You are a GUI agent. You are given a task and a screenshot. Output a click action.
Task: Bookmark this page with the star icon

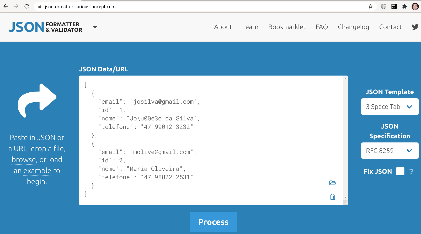pos(370,7)
